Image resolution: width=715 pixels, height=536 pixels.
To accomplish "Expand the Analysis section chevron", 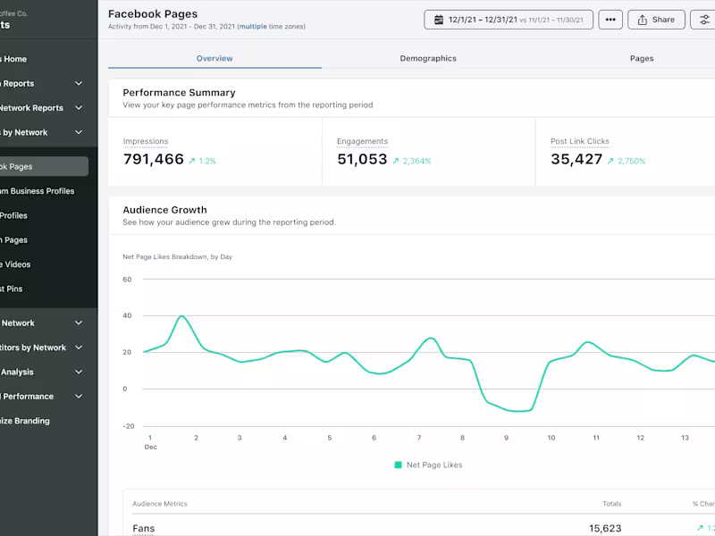I will click(x=79, y=372).
